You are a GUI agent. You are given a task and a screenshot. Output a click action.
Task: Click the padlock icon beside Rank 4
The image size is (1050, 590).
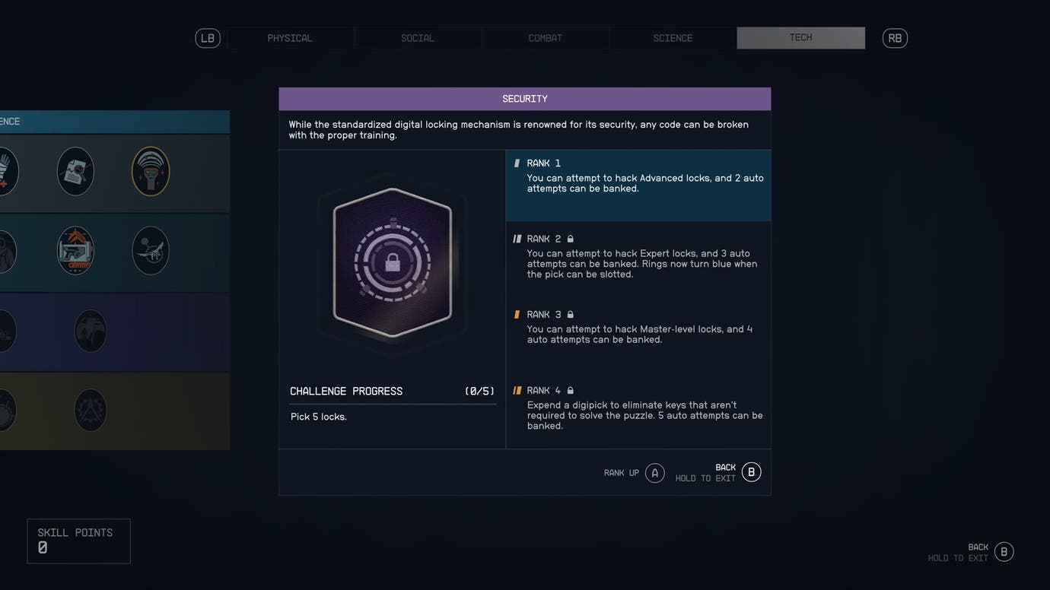[570, 391]
